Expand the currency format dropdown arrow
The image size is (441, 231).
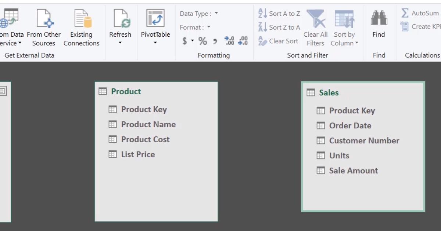pyautogui.click(x=192, y=41)
